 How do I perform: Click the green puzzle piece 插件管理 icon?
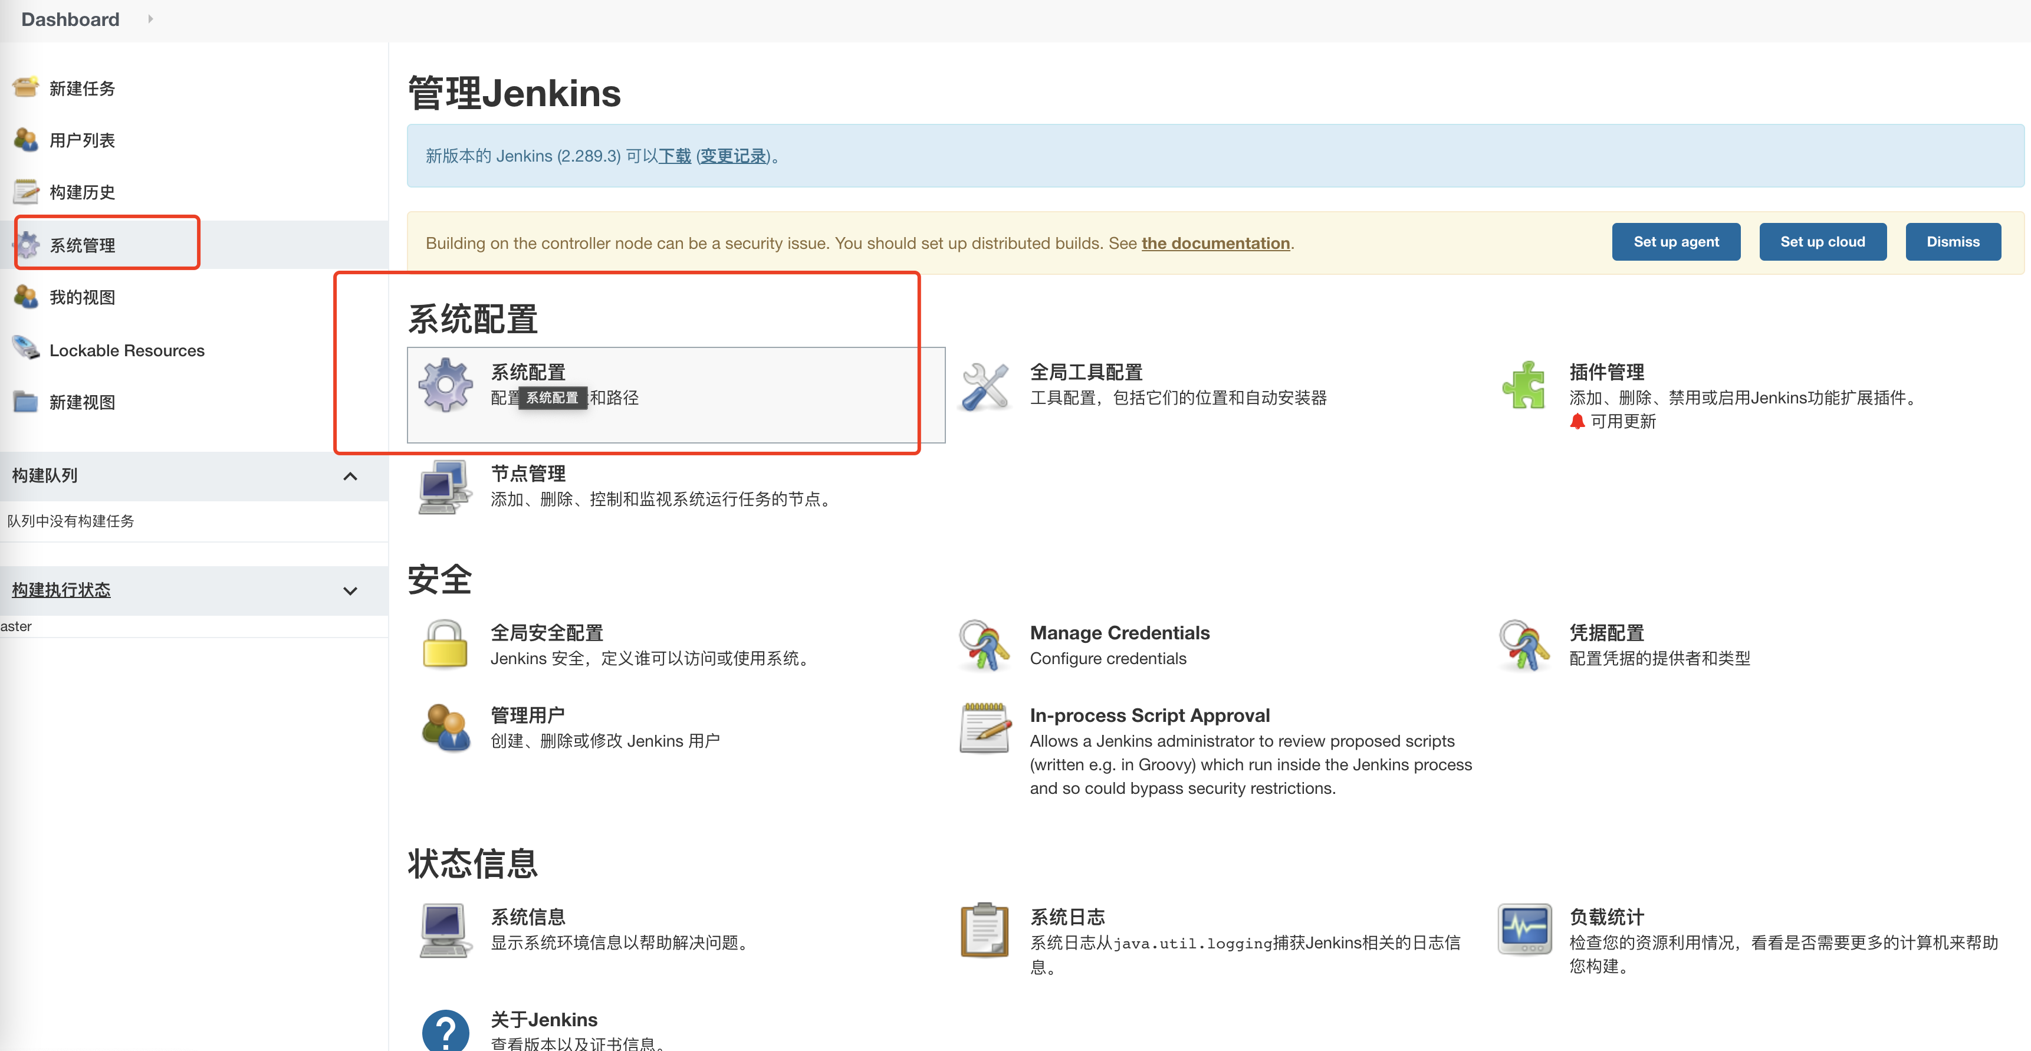pyautogui.click(x=1524, y=385)
